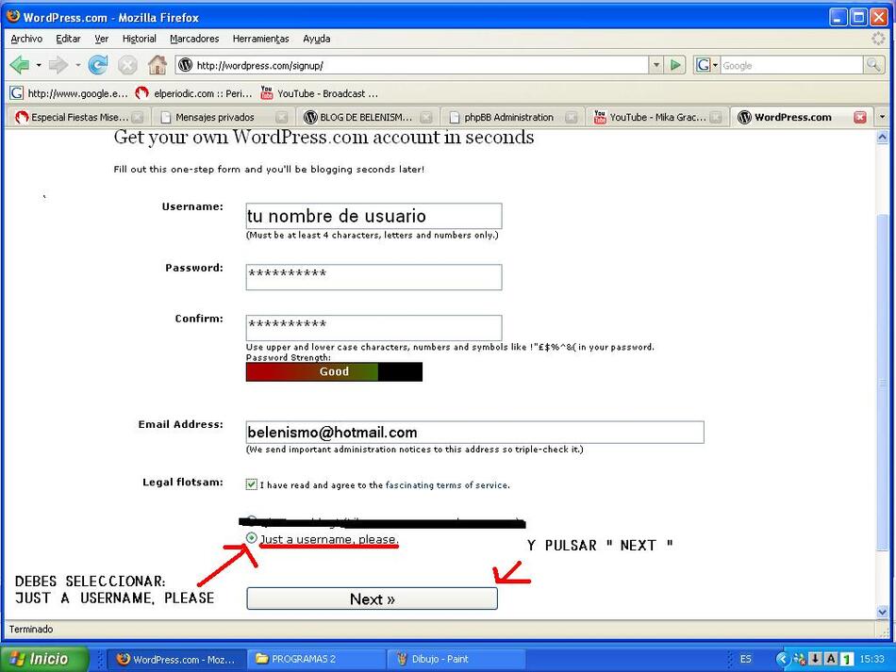Toggle the terms of service agreement checkbox

251,484
